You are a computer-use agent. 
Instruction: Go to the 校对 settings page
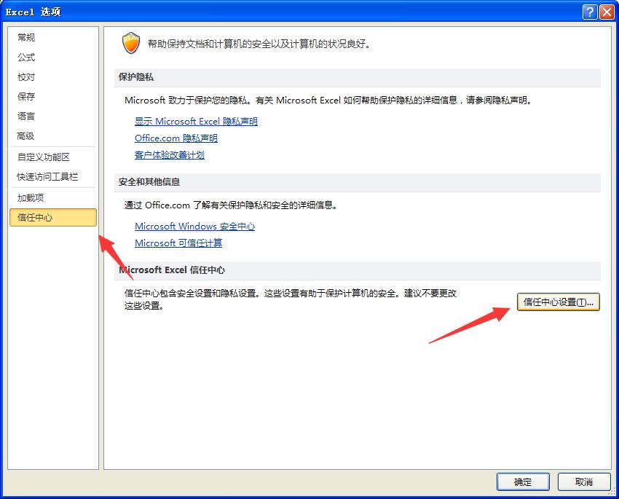tap(26, 77)
